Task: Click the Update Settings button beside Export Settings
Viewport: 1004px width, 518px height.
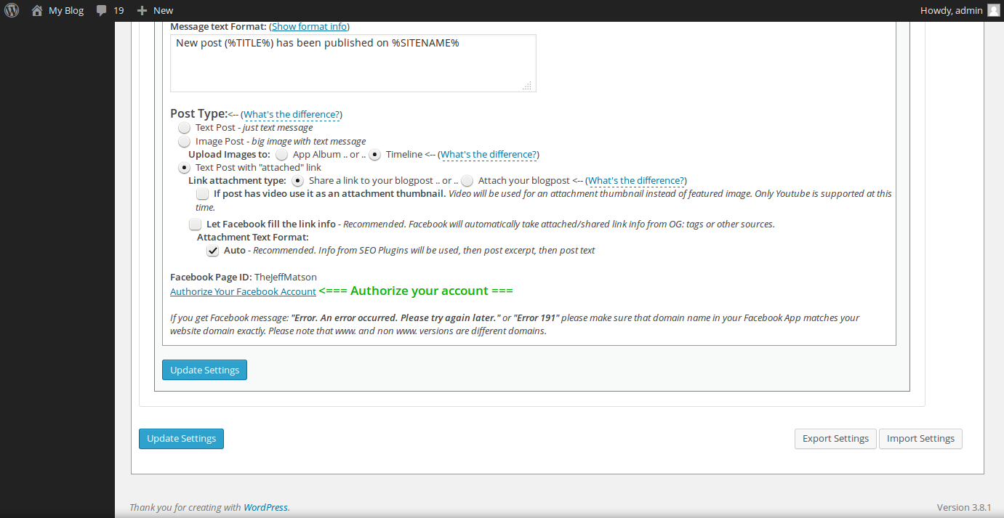Action: 181,439
